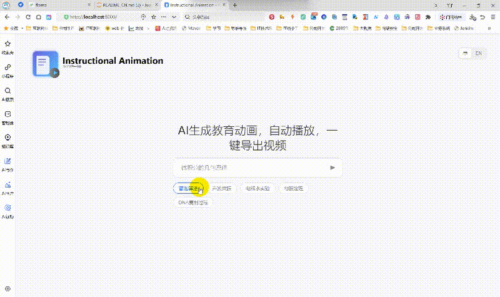Open a new tab with the plus button
The height and width of the screenshot is (297, 500).
click(235, 5)
